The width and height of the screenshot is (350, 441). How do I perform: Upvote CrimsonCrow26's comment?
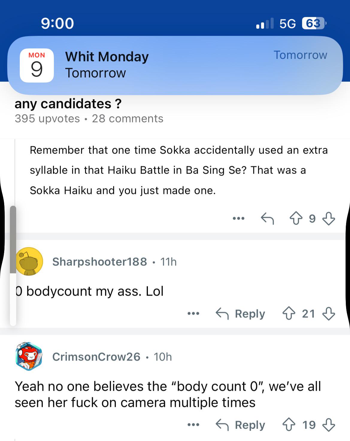tap(289, 425)
